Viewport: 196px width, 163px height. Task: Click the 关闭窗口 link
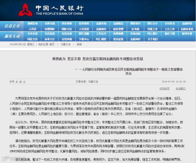click(181, 89)
